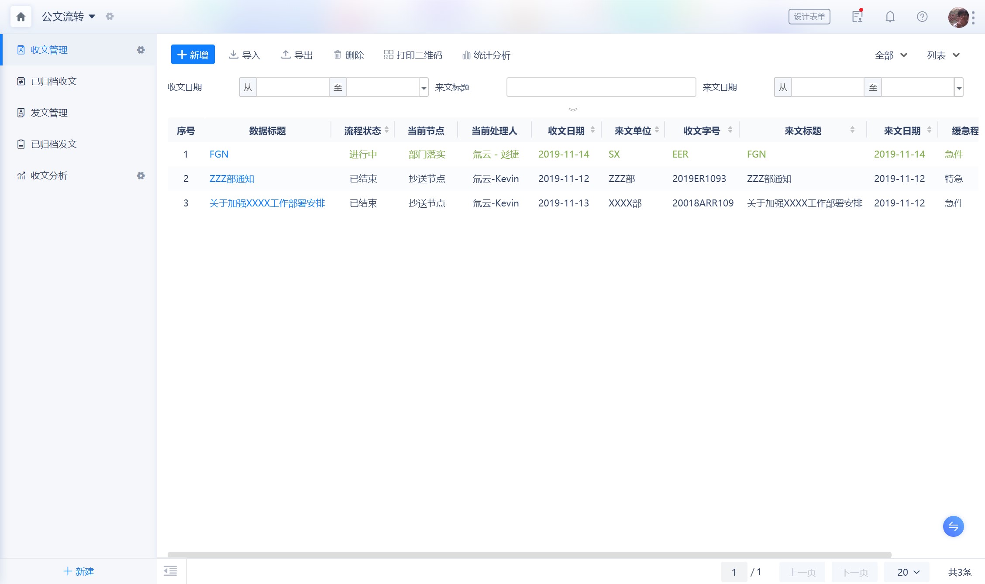
Task: Open 关于加强XXXX工作部署安排 record link
Action: click(267, 203)
